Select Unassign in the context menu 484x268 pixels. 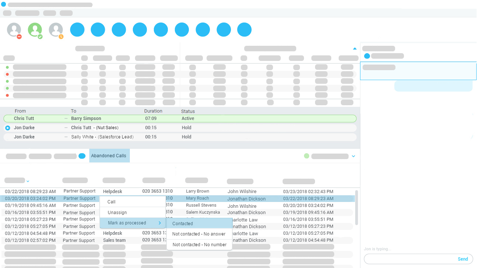(x=117, y=213)
